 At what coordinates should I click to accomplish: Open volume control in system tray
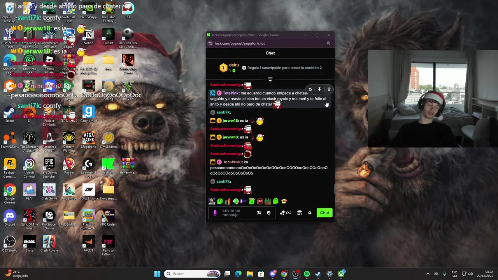[470, 274]
